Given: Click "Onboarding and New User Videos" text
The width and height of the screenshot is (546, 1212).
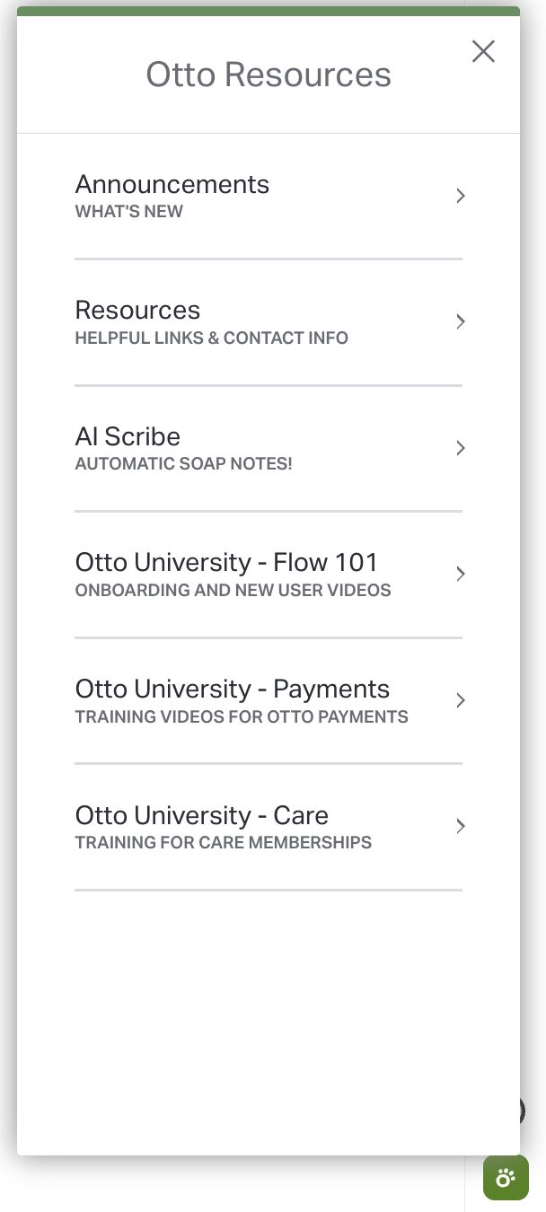Looking at the screenshot, I should click(x=233, y=591).
